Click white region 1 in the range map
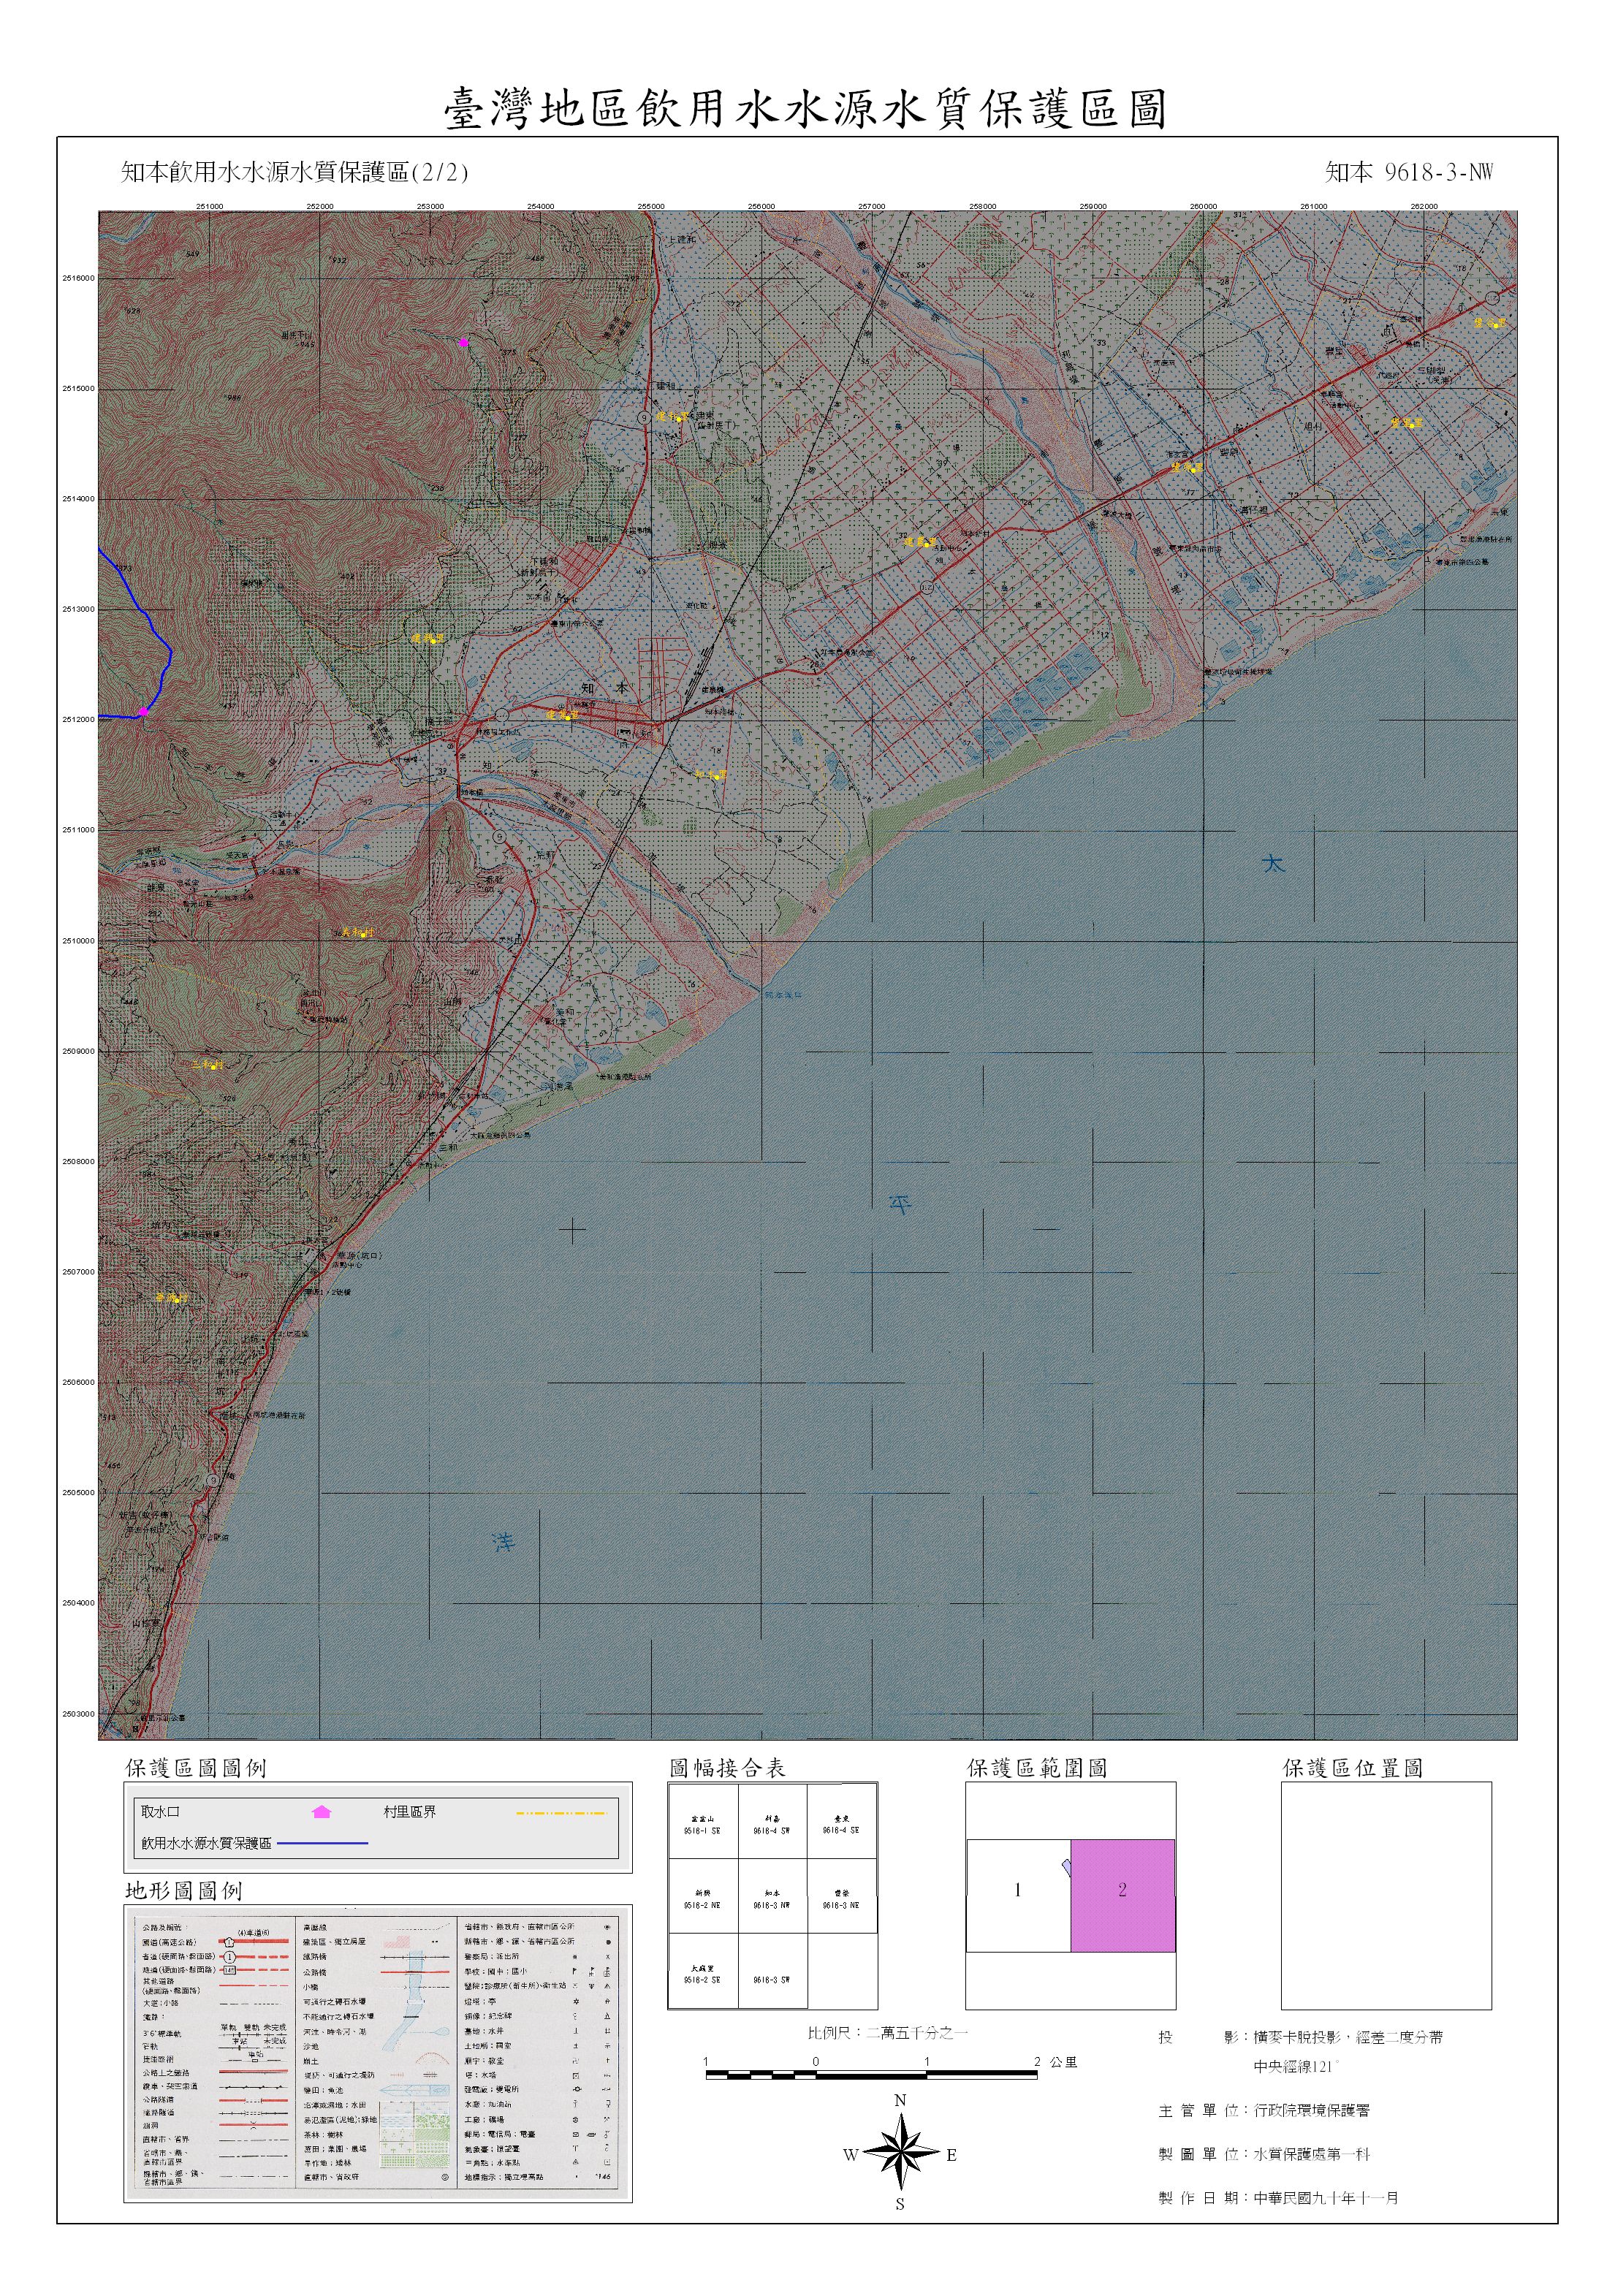The width and height of the screenshot is (1607, 2296). tap(1017, 1890)
